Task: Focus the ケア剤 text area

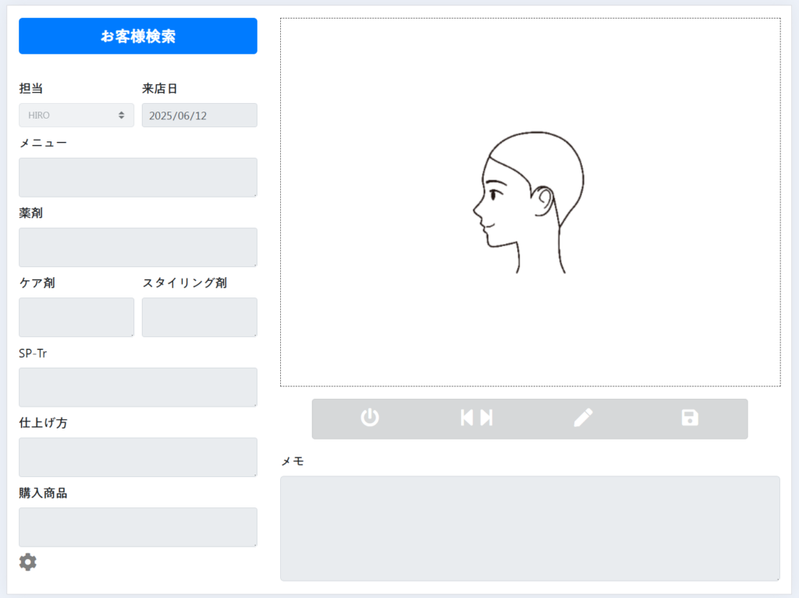Action: pyautogui.click(x=76, y=317)
